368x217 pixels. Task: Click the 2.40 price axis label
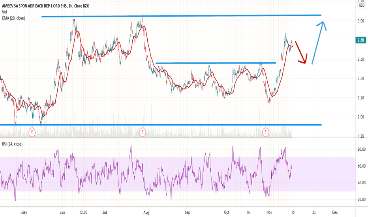click(361, 79)
